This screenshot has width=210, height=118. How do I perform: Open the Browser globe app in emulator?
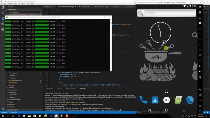tap(190, 100)
